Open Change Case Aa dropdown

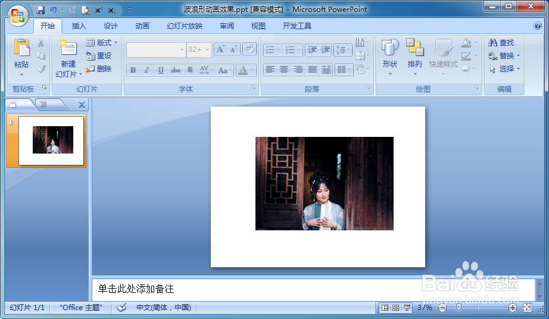pyautogui.click(x=225, y=70)
